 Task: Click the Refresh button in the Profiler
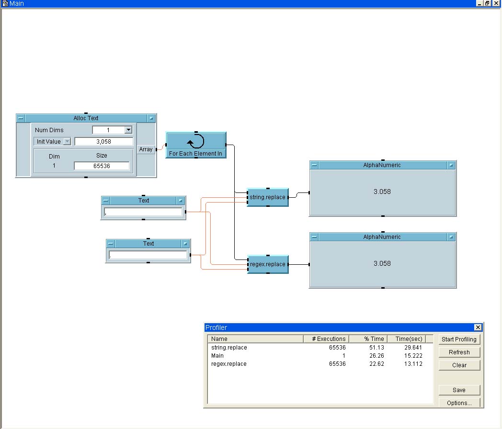[x=459, y=352]
